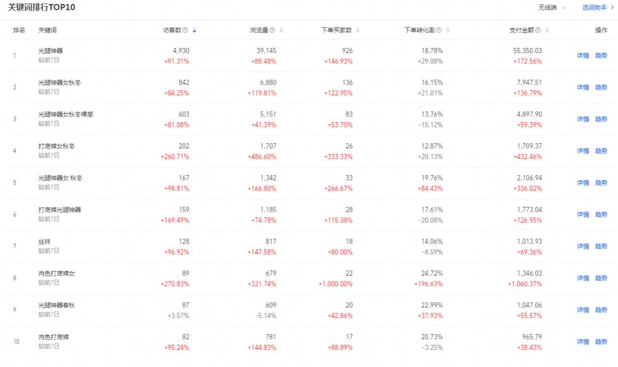This screenshot has height=367, width=618.
Task: Click the question mark icon next to 浏览量
Action: point(272,30)
